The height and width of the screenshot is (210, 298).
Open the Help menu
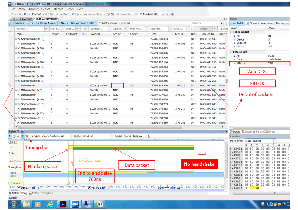point(80,9)
